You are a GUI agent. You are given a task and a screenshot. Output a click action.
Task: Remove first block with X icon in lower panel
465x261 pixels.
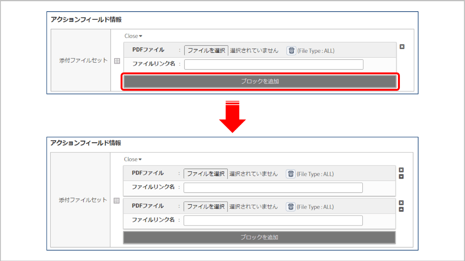tap(401, 170)
